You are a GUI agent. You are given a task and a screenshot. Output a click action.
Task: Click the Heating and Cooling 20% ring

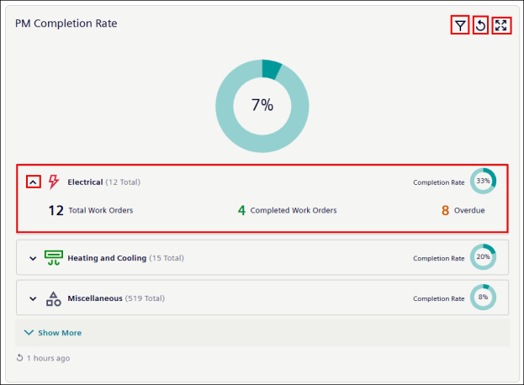[x=483, y=256]
